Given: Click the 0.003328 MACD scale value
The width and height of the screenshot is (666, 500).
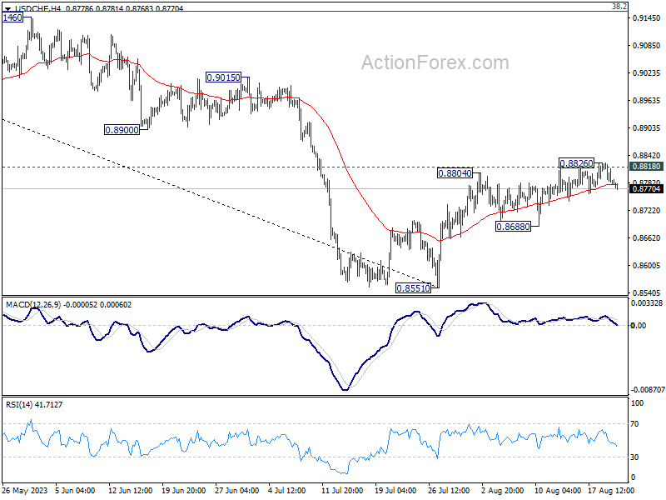Looking at the screenshot, I should pos(647,303).
